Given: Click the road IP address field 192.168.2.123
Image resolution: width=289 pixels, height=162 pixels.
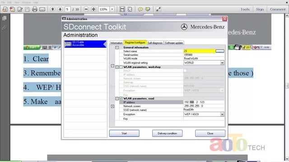Looking at the screenshot, I should (204, 102).
